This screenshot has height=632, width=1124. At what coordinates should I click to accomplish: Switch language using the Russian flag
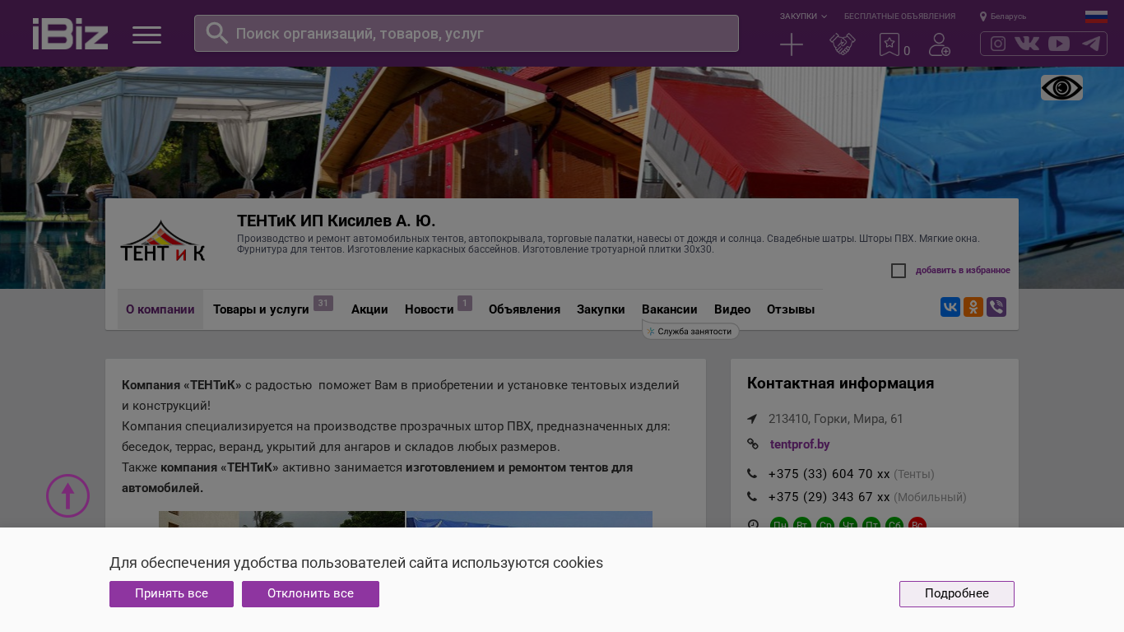click(1096, 16)
